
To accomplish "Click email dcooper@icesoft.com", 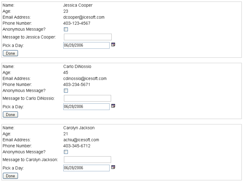I will [84, 17].
